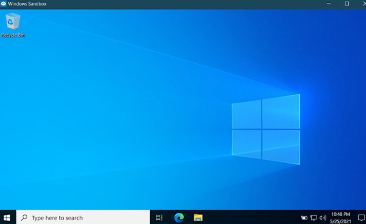Click the Windows Sandbox title bar icon

[3, 4]
